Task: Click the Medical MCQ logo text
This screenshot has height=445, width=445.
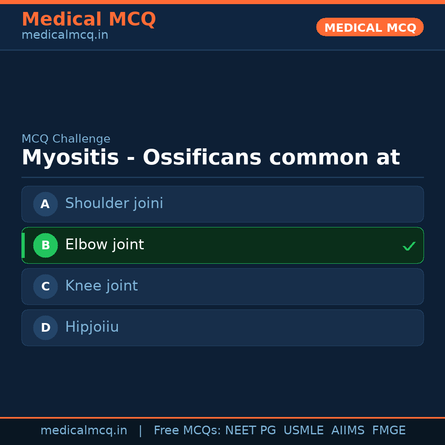Action: coord(89,19)
